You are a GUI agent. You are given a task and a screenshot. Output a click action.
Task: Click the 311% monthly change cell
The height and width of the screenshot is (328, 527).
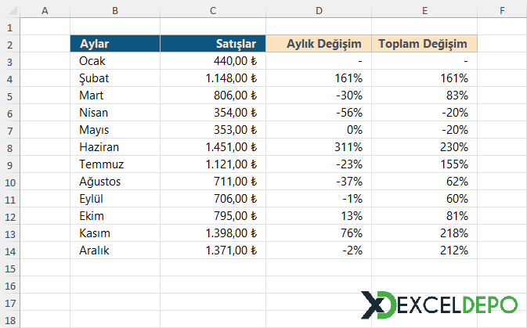(x=318, y=146)
